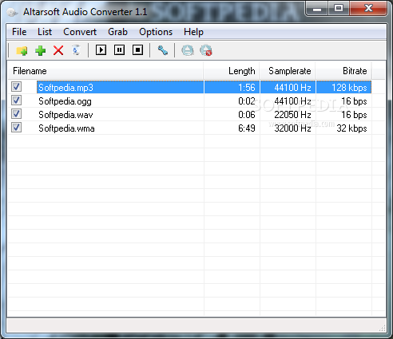
Task: Start conversion with the play button
Action: tap(101, 50)
